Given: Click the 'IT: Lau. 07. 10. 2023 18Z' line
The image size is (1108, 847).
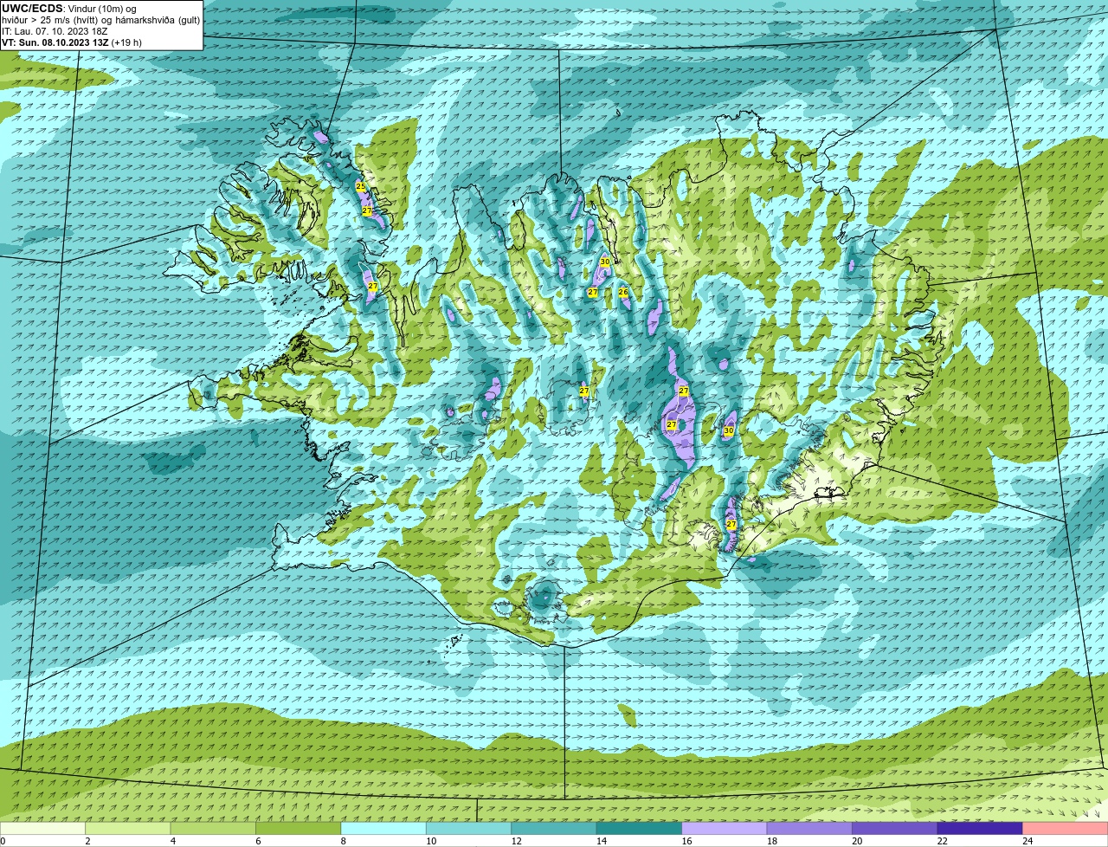Looking at the screenshot, I should (55, 31).
